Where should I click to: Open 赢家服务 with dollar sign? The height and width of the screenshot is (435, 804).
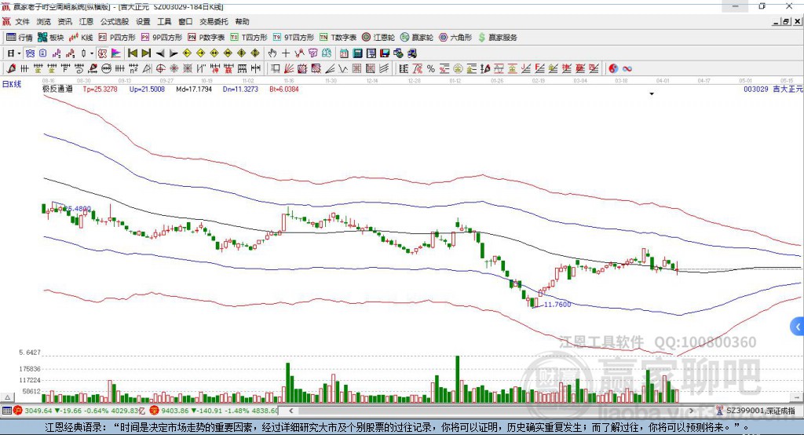pyautogui.click(x=497, y=38)
